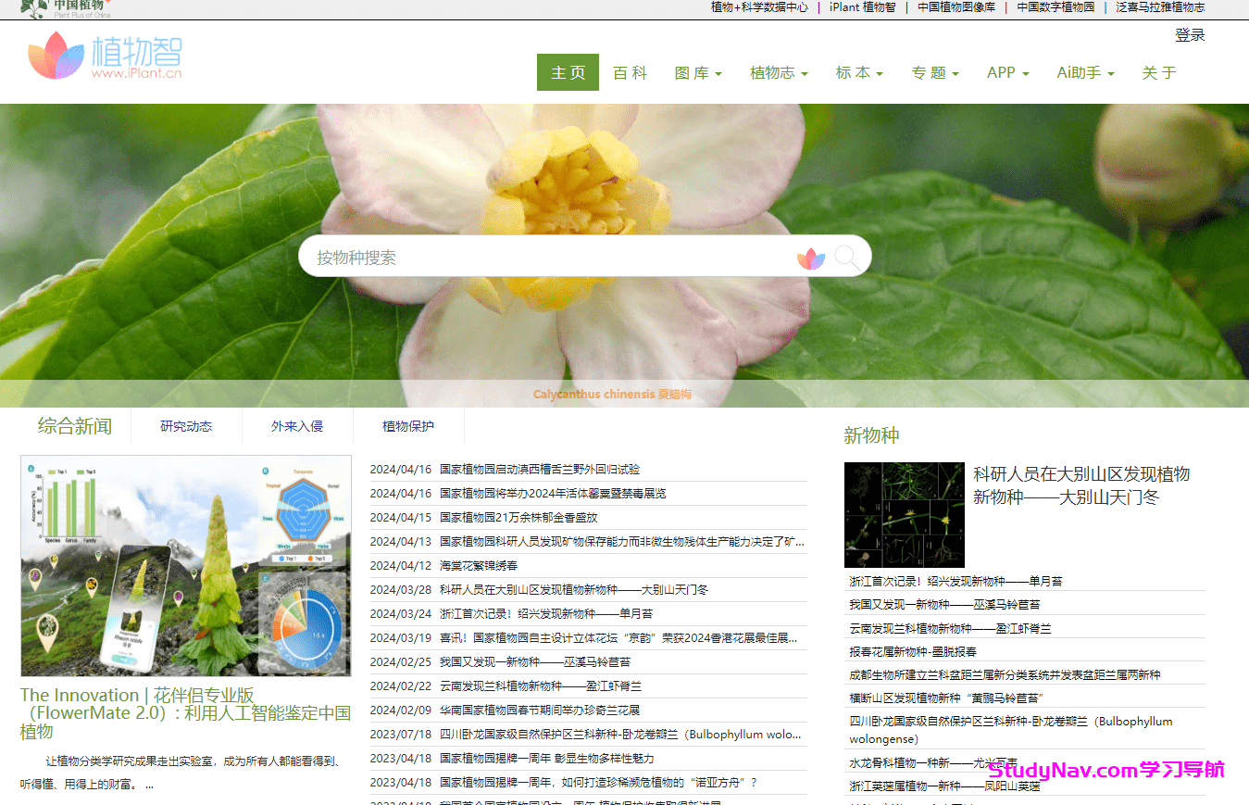Expand the Ai助手 dropdown
Screen dimensions: 1249x805
coord(1084,73)
